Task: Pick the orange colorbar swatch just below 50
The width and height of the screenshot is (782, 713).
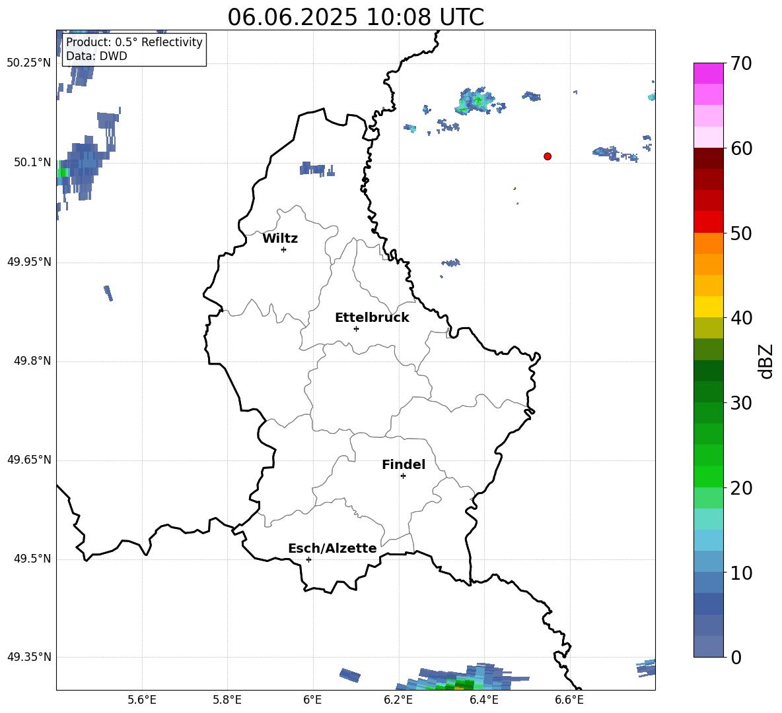Action: click(708, 243)
